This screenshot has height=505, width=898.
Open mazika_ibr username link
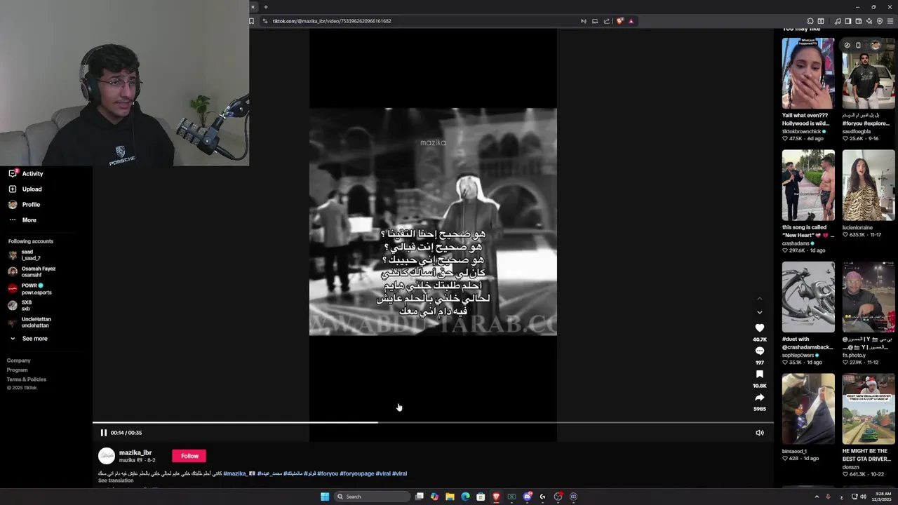pyautogui.click(x=135, y=452)
